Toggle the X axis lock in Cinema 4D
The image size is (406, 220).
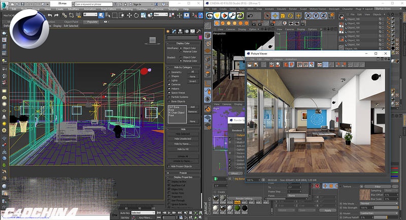coord(308,16)
